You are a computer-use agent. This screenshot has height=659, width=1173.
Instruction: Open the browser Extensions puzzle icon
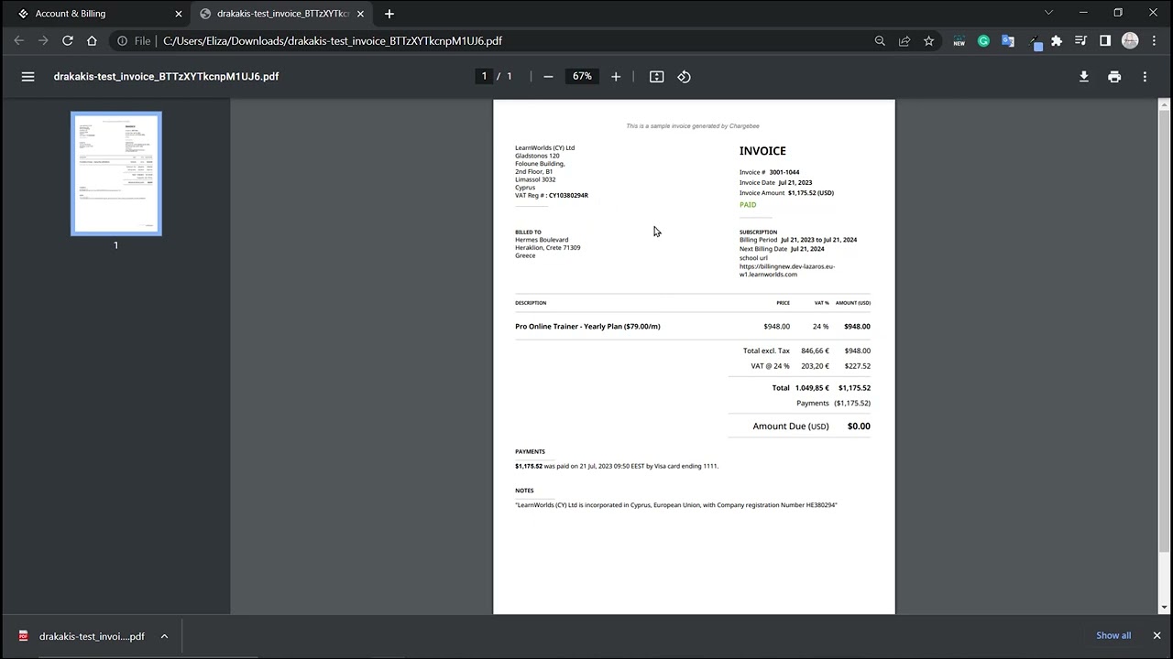[1057, 41]
